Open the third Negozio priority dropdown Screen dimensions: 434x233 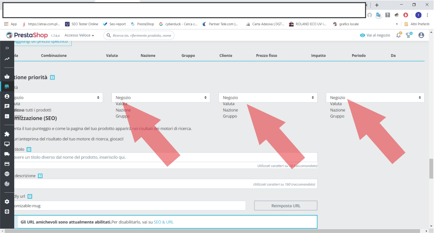click(268, 97)
